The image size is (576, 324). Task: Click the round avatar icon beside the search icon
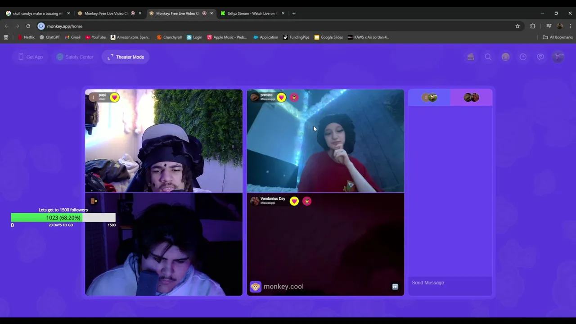505,57
